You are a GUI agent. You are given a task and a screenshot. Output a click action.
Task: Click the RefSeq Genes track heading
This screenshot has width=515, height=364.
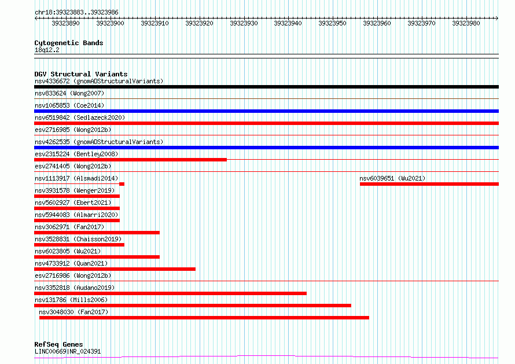(x=58, y=344)
